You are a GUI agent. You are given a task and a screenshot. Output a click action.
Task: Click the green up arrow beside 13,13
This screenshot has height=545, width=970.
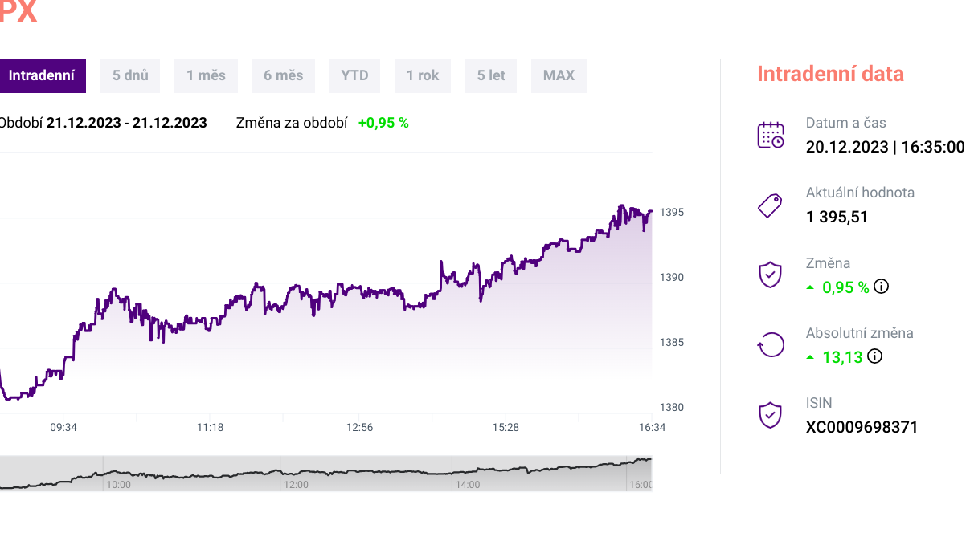pyautogui.click(x=810, y=357)
